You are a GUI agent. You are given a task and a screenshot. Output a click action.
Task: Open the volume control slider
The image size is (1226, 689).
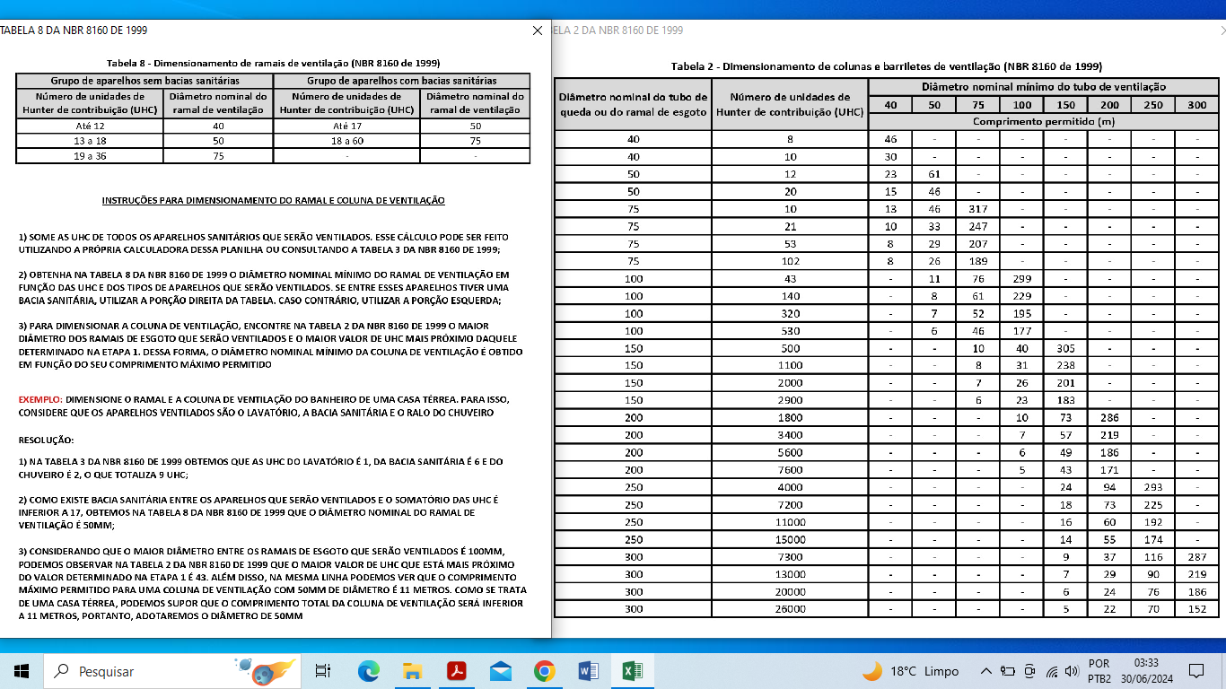click(1071, 670)
